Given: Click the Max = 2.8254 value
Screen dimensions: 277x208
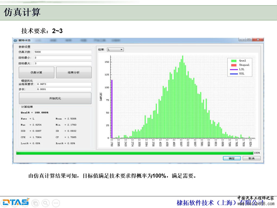Looking at the screenshot, I should click(31, 125).
